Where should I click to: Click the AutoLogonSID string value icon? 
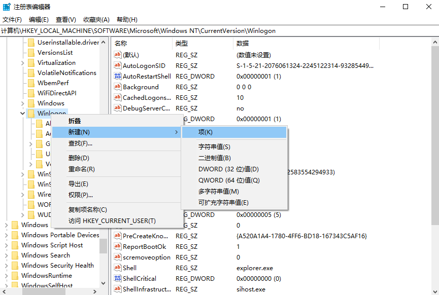118,66
